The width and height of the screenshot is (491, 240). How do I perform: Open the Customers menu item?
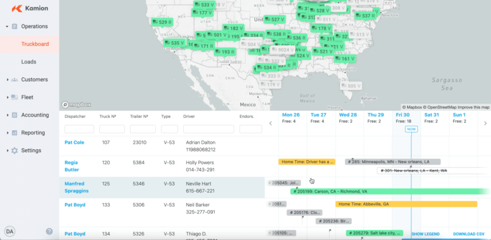[x=34, y=80]
